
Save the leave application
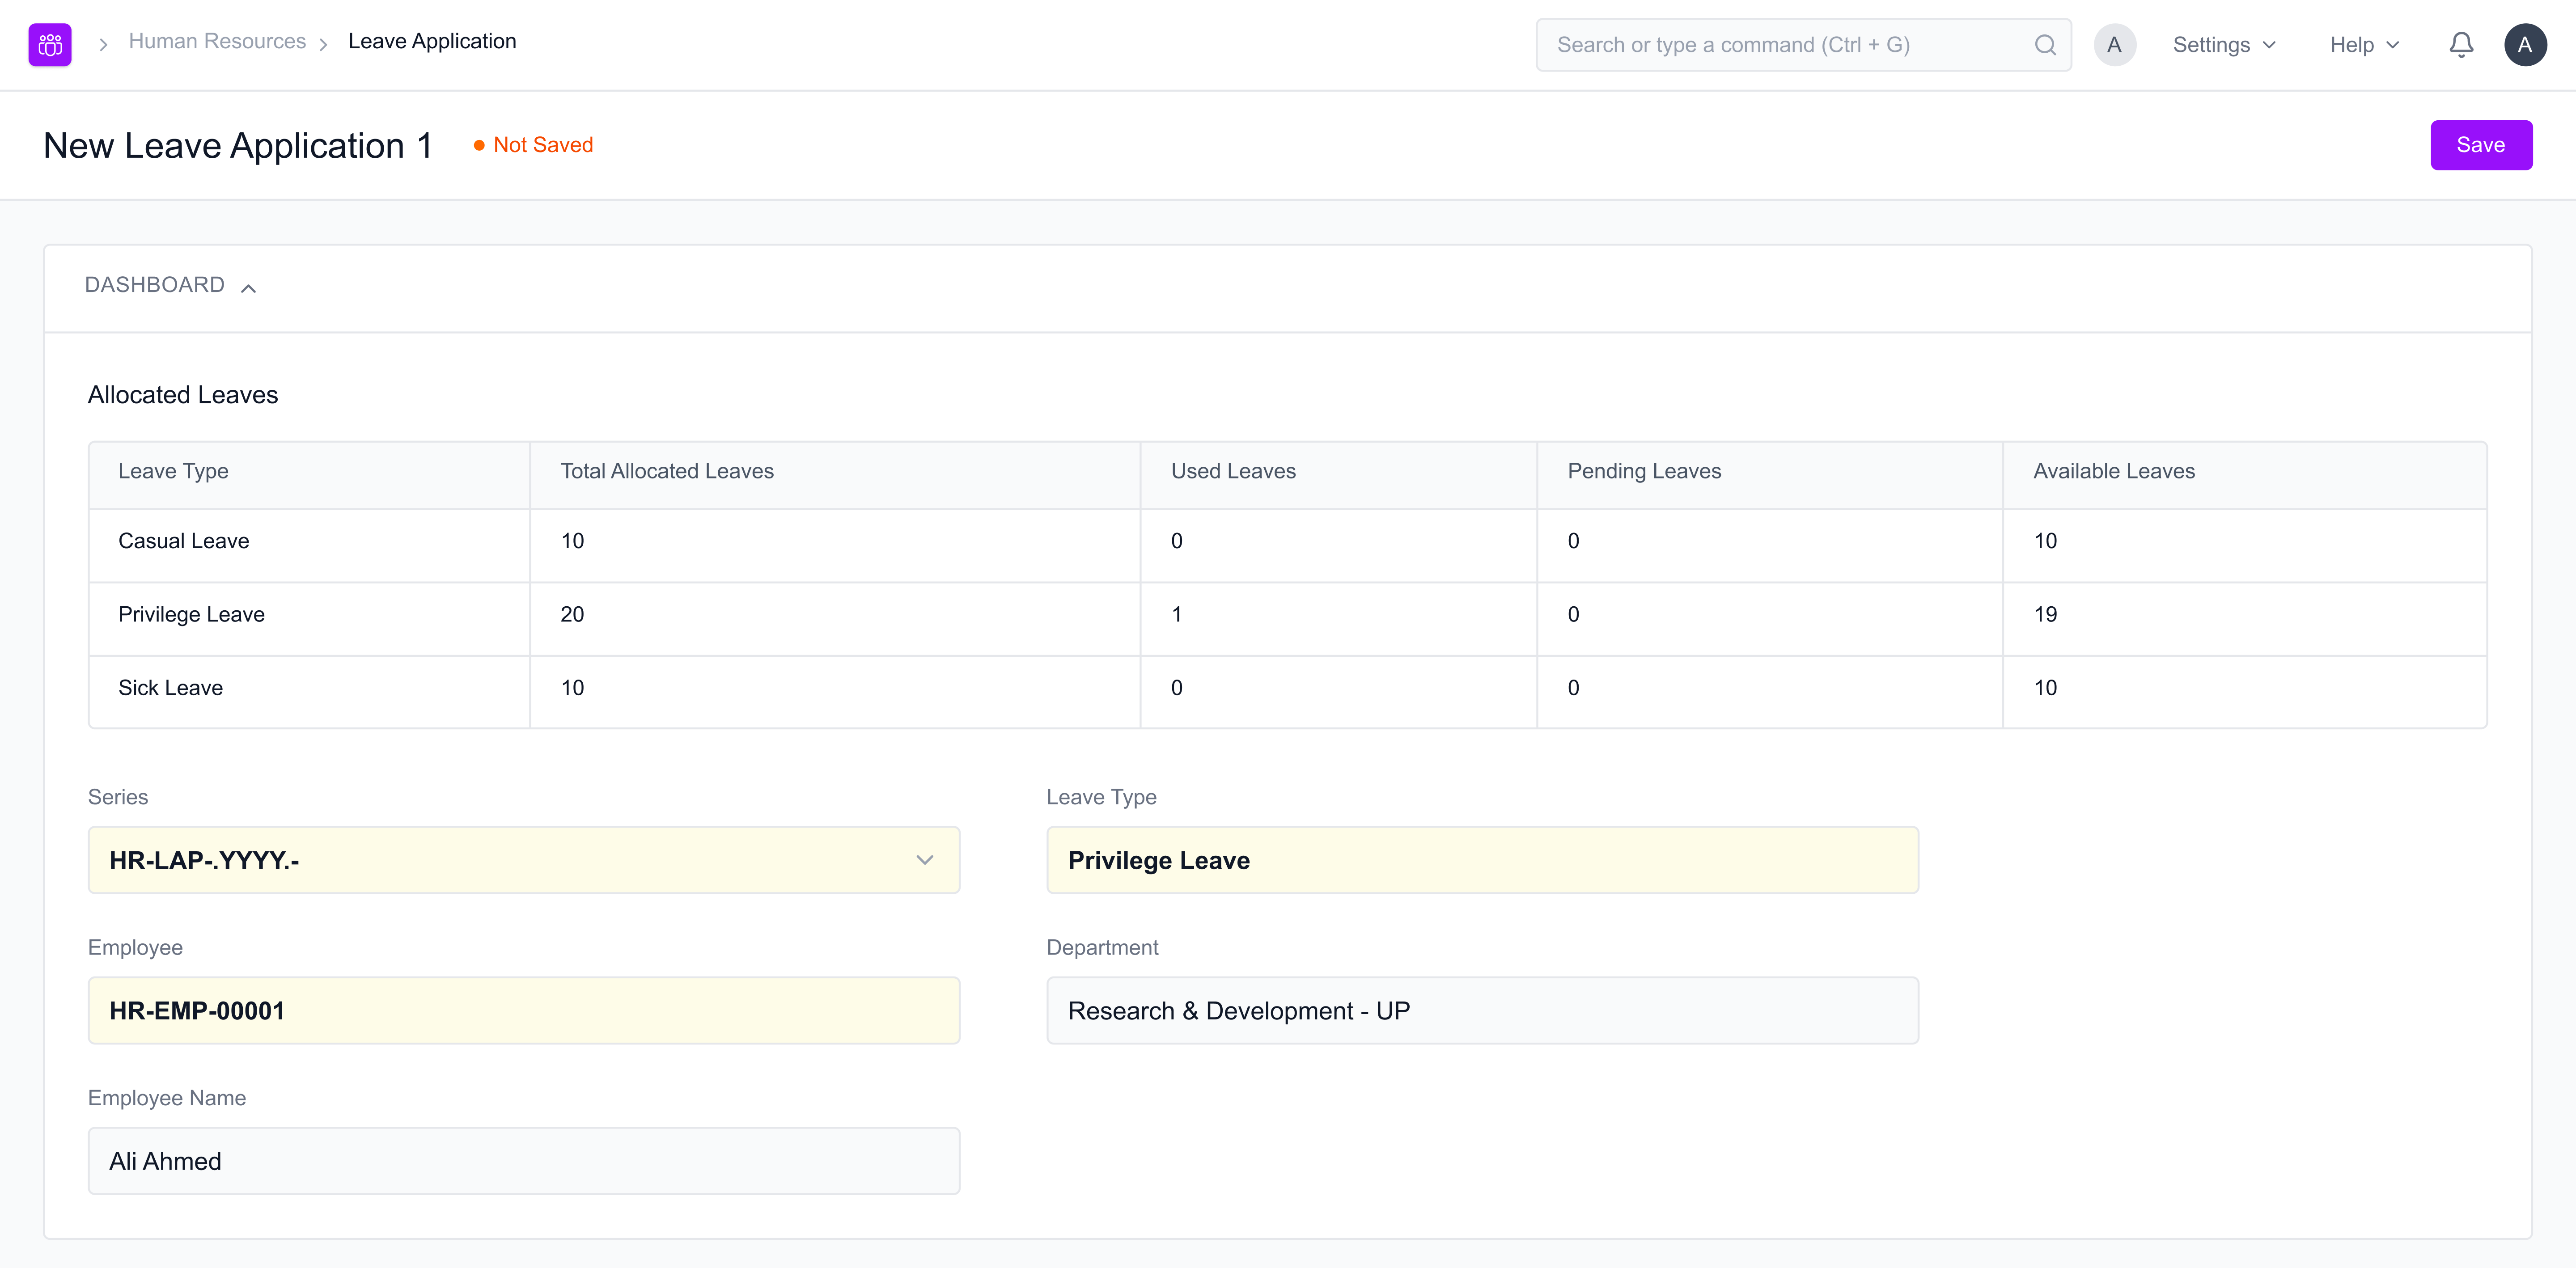click(x=2481, y=145)
